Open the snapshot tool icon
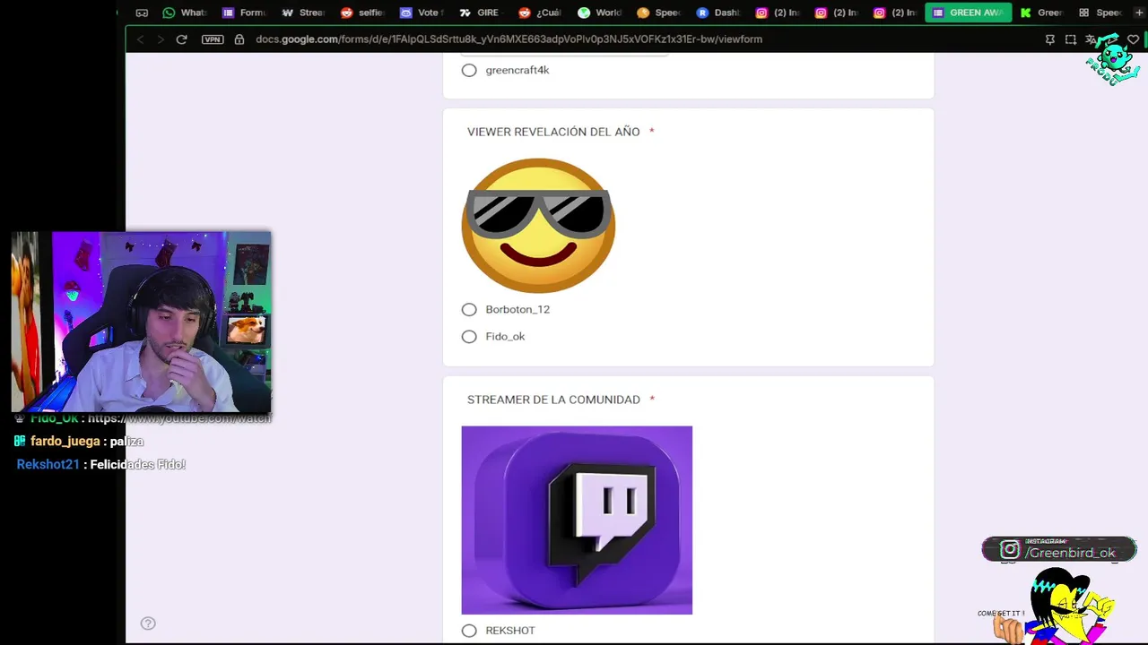The image size is (1148, 645). click(1071, 39)
